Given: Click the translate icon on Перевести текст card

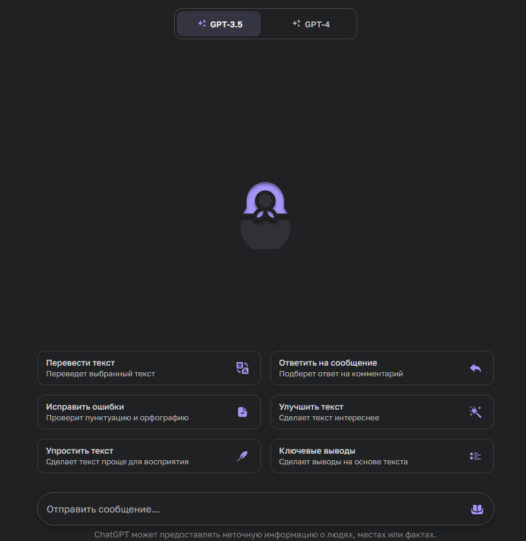Looking at the screenshot, I should [242, 368].
